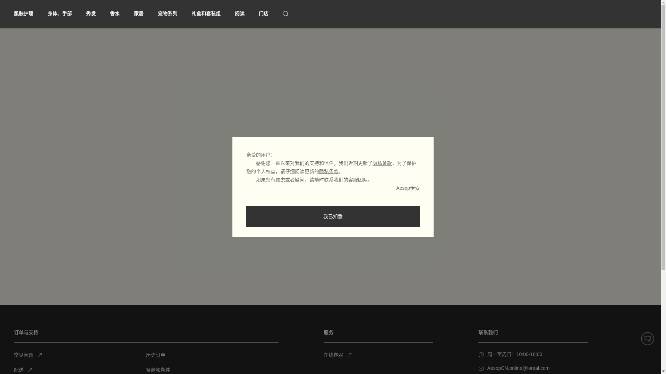Open the 肌肤护理 menu
The image size is (666, 374).
pyautogui.click(x=24, y=14)
